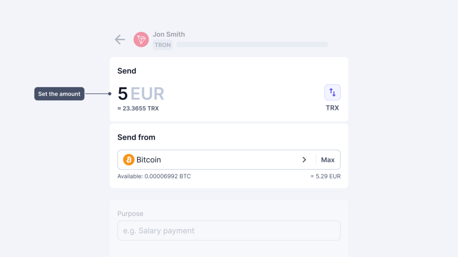Click the 5.29 EUR balance equivalent

point(326,176)
